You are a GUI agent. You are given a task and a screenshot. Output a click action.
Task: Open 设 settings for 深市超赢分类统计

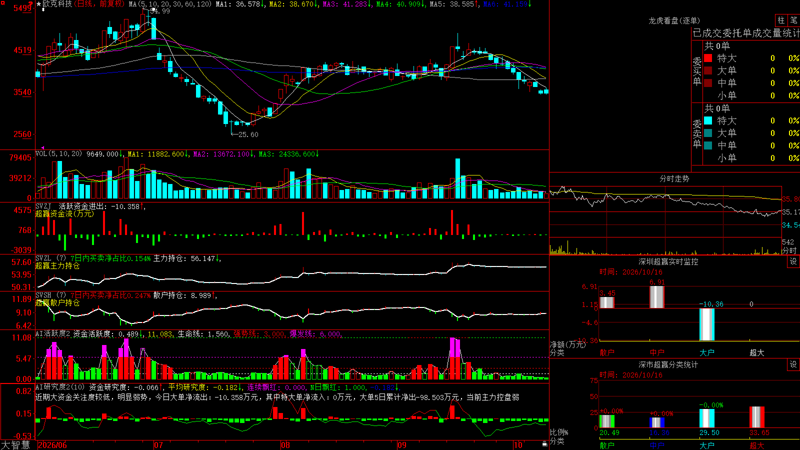coord(793,364)
